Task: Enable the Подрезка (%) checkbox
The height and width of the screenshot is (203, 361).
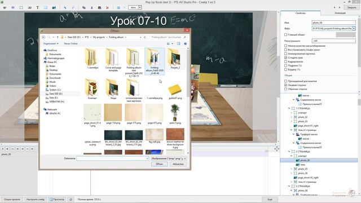Action: pos(286,65)
